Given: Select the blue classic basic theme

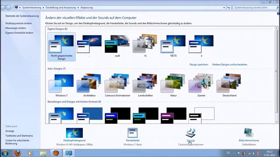Looking at the screenshot, I should pyautogui.click(x=89, y=115).
